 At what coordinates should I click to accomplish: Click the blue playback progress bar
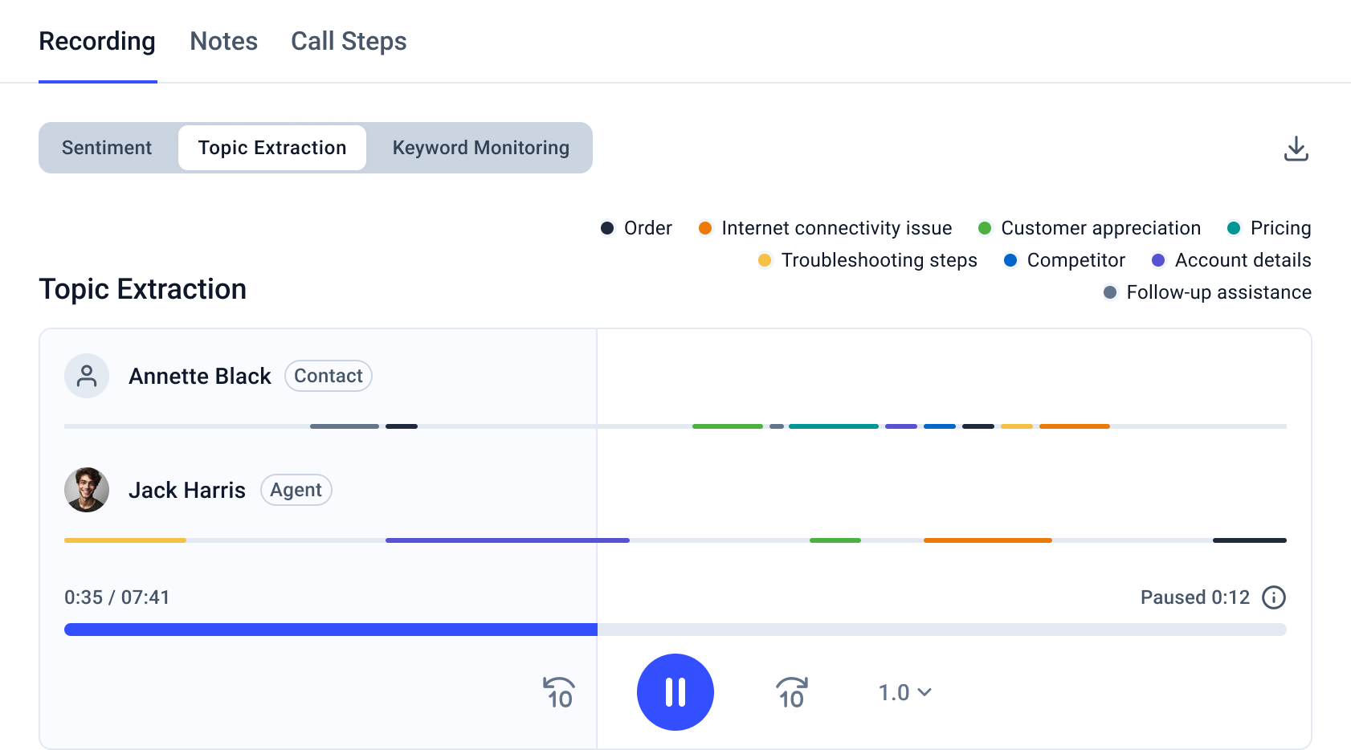click(x=330, y=630)
